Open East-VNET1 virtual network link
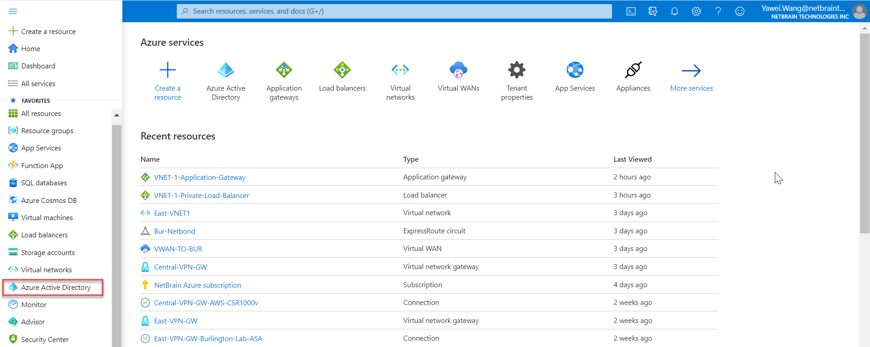870x347 pixels. click(x=172, y=213)
